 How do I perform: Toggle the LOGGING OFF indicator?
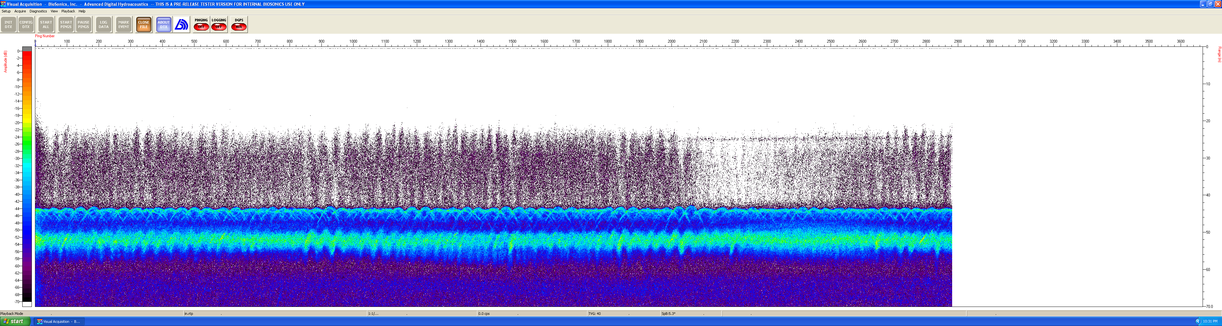(219, 25)
